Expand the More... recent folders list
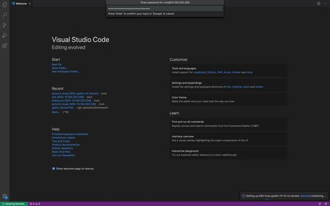 (56, 112)
